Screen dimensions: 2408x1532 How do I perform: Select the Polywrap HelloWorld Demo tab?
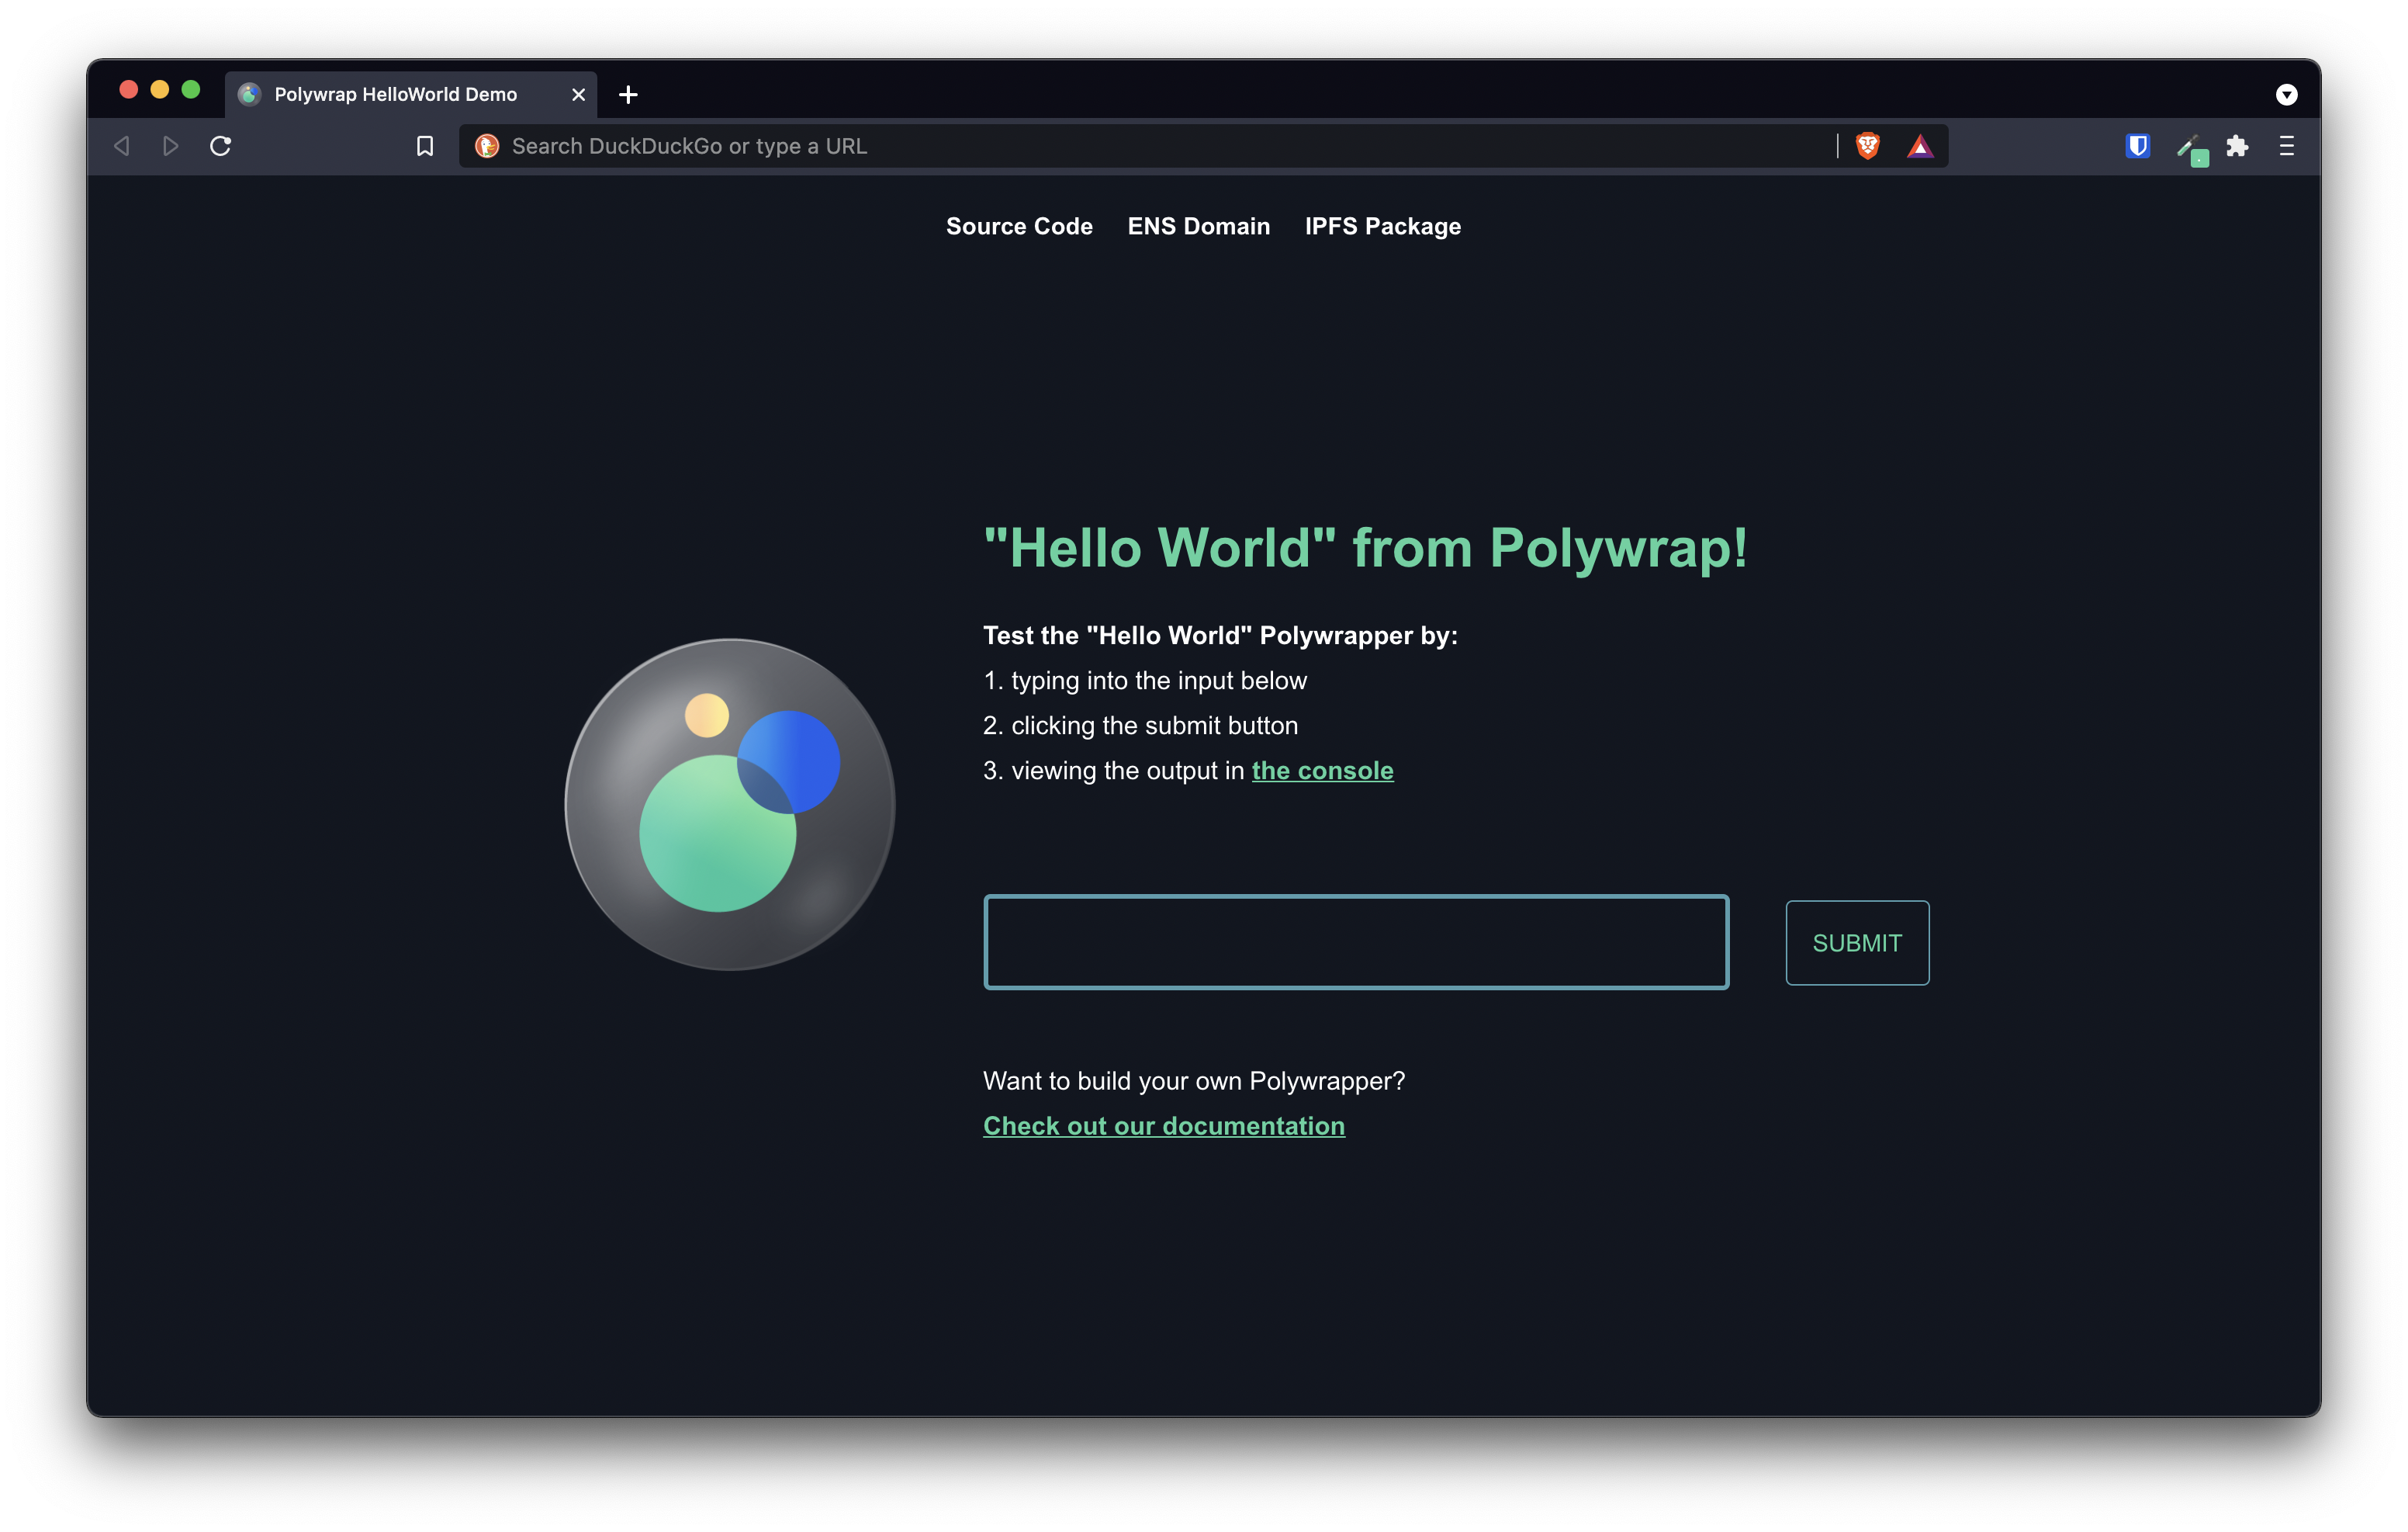tap(395, 94)
